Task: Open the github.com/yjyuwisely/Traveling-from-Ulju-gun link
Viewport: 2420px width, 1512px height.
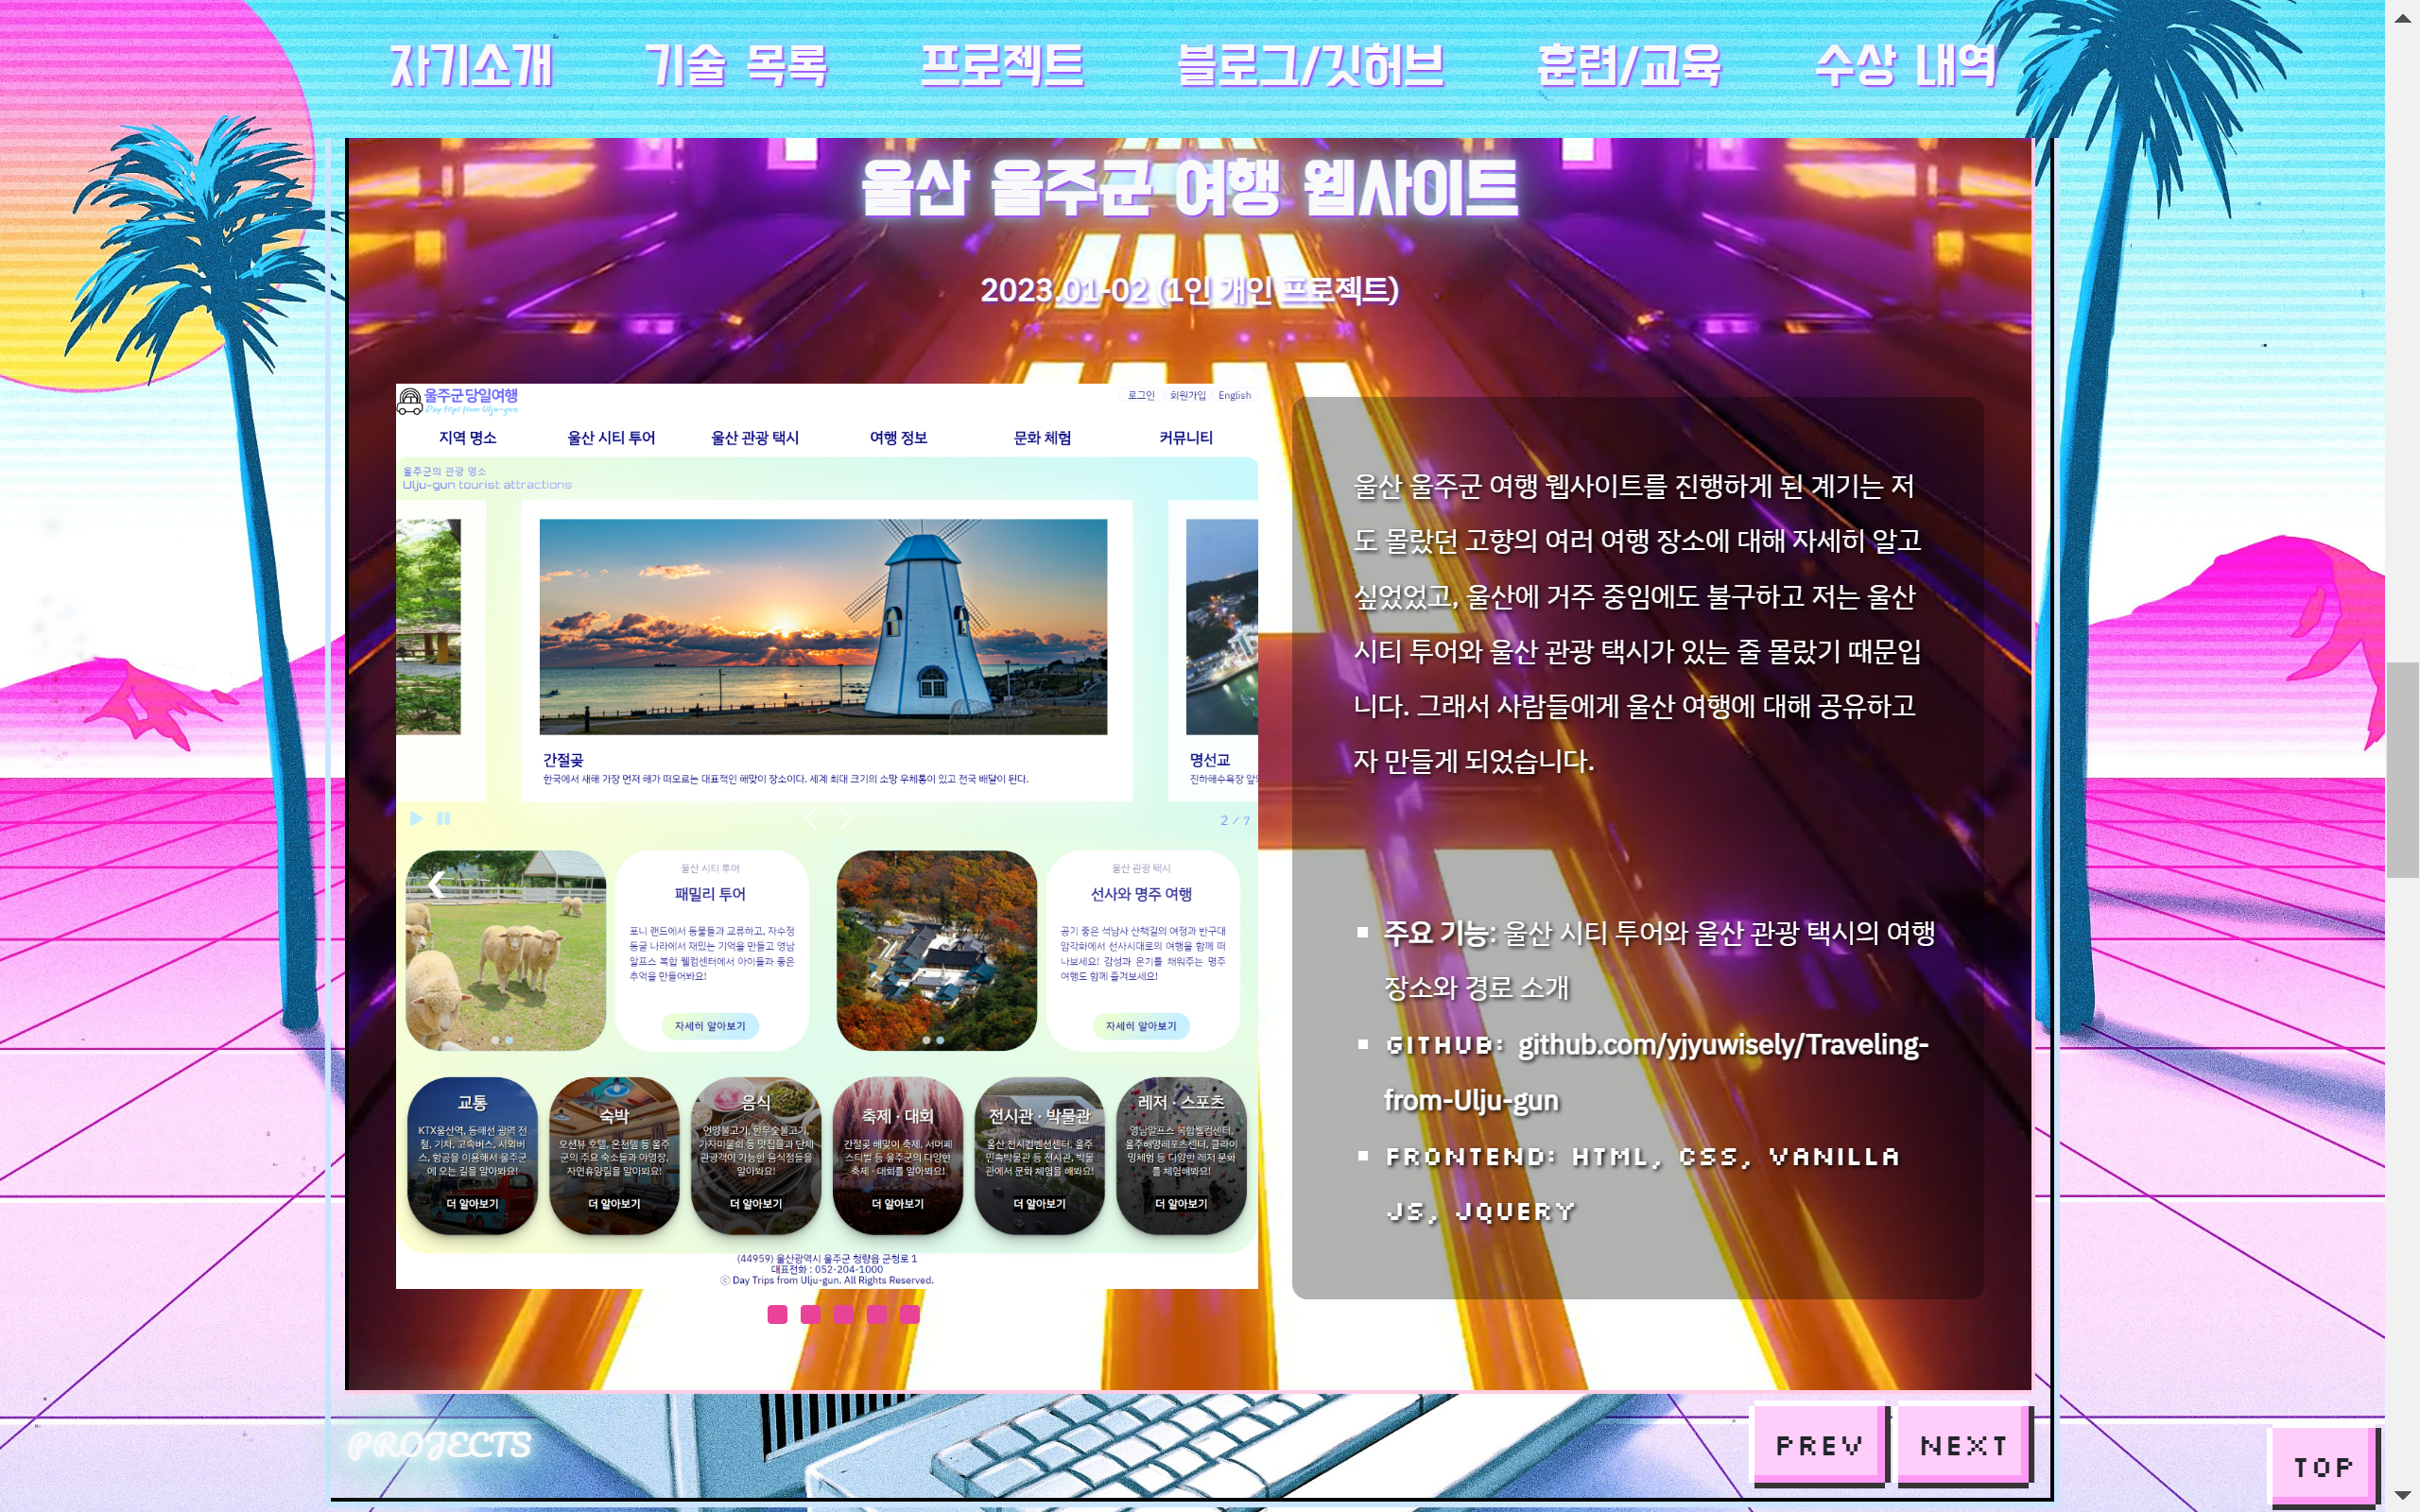Action: (x=1721, y=1045)
